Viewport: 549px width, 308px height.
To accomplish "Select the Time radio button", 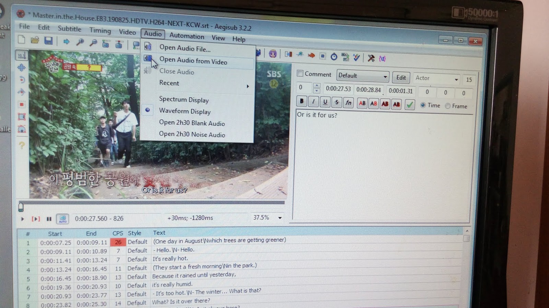I will pyautogui.click(x=423, y=105).
